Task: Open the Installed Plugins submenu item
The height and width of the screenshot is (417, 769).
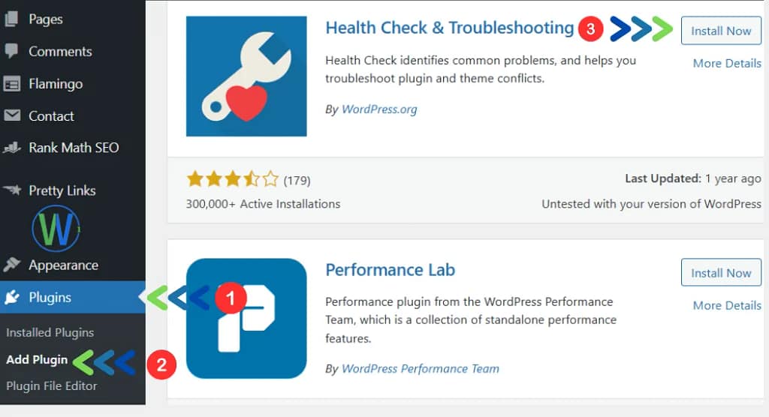Action: [x=50, y=332]
